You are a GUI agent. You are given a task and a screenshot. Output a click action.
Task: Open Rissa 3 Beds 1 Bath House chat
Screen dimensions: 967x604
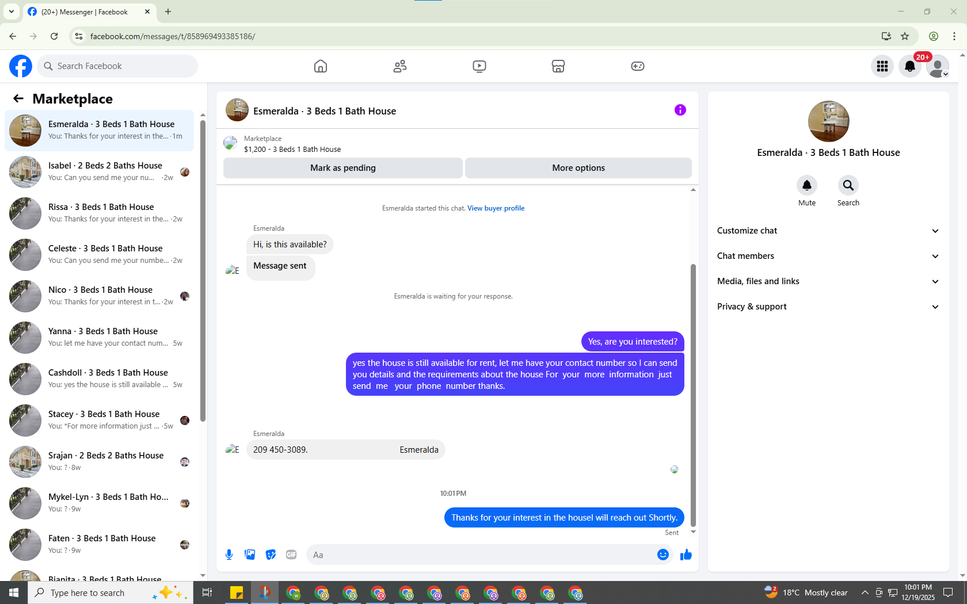(99, 213)
